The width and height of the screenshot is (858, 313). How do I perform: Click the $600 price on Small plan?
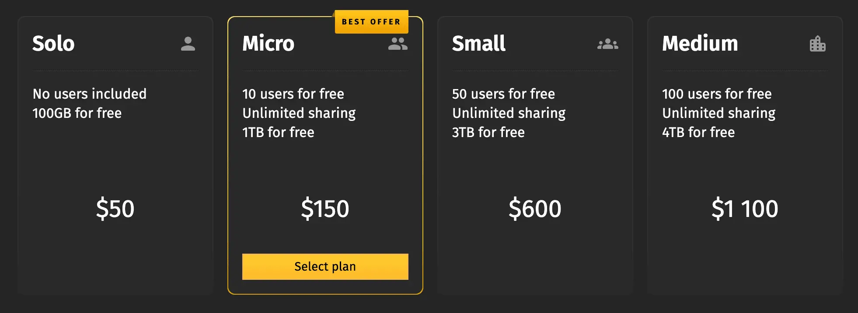pos(535,209)
